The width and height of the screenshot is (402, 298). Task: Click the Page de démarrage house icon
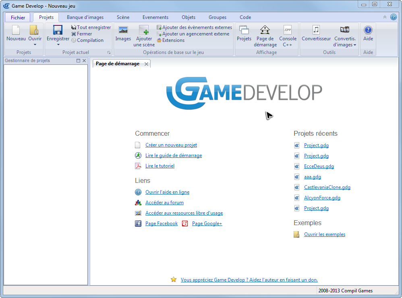click(265, 30)
